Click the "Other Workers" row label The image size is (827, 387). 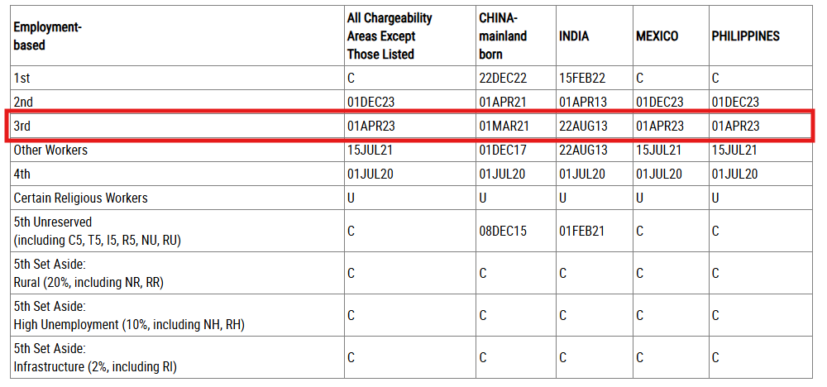(50, 150)
